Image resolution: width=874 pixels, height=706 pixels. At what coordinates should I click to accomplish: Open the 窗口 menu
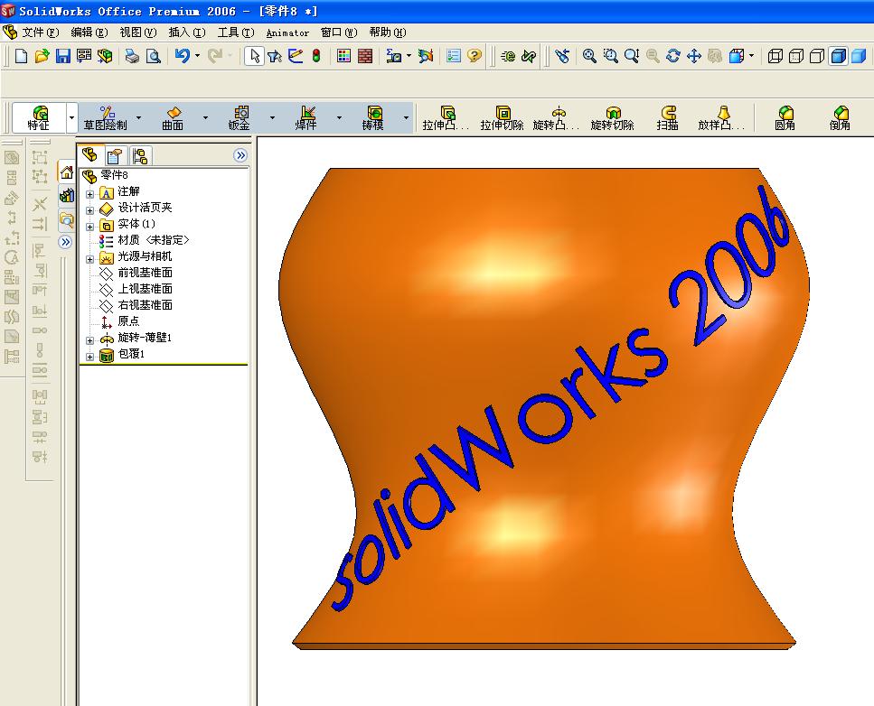[340, 33]
